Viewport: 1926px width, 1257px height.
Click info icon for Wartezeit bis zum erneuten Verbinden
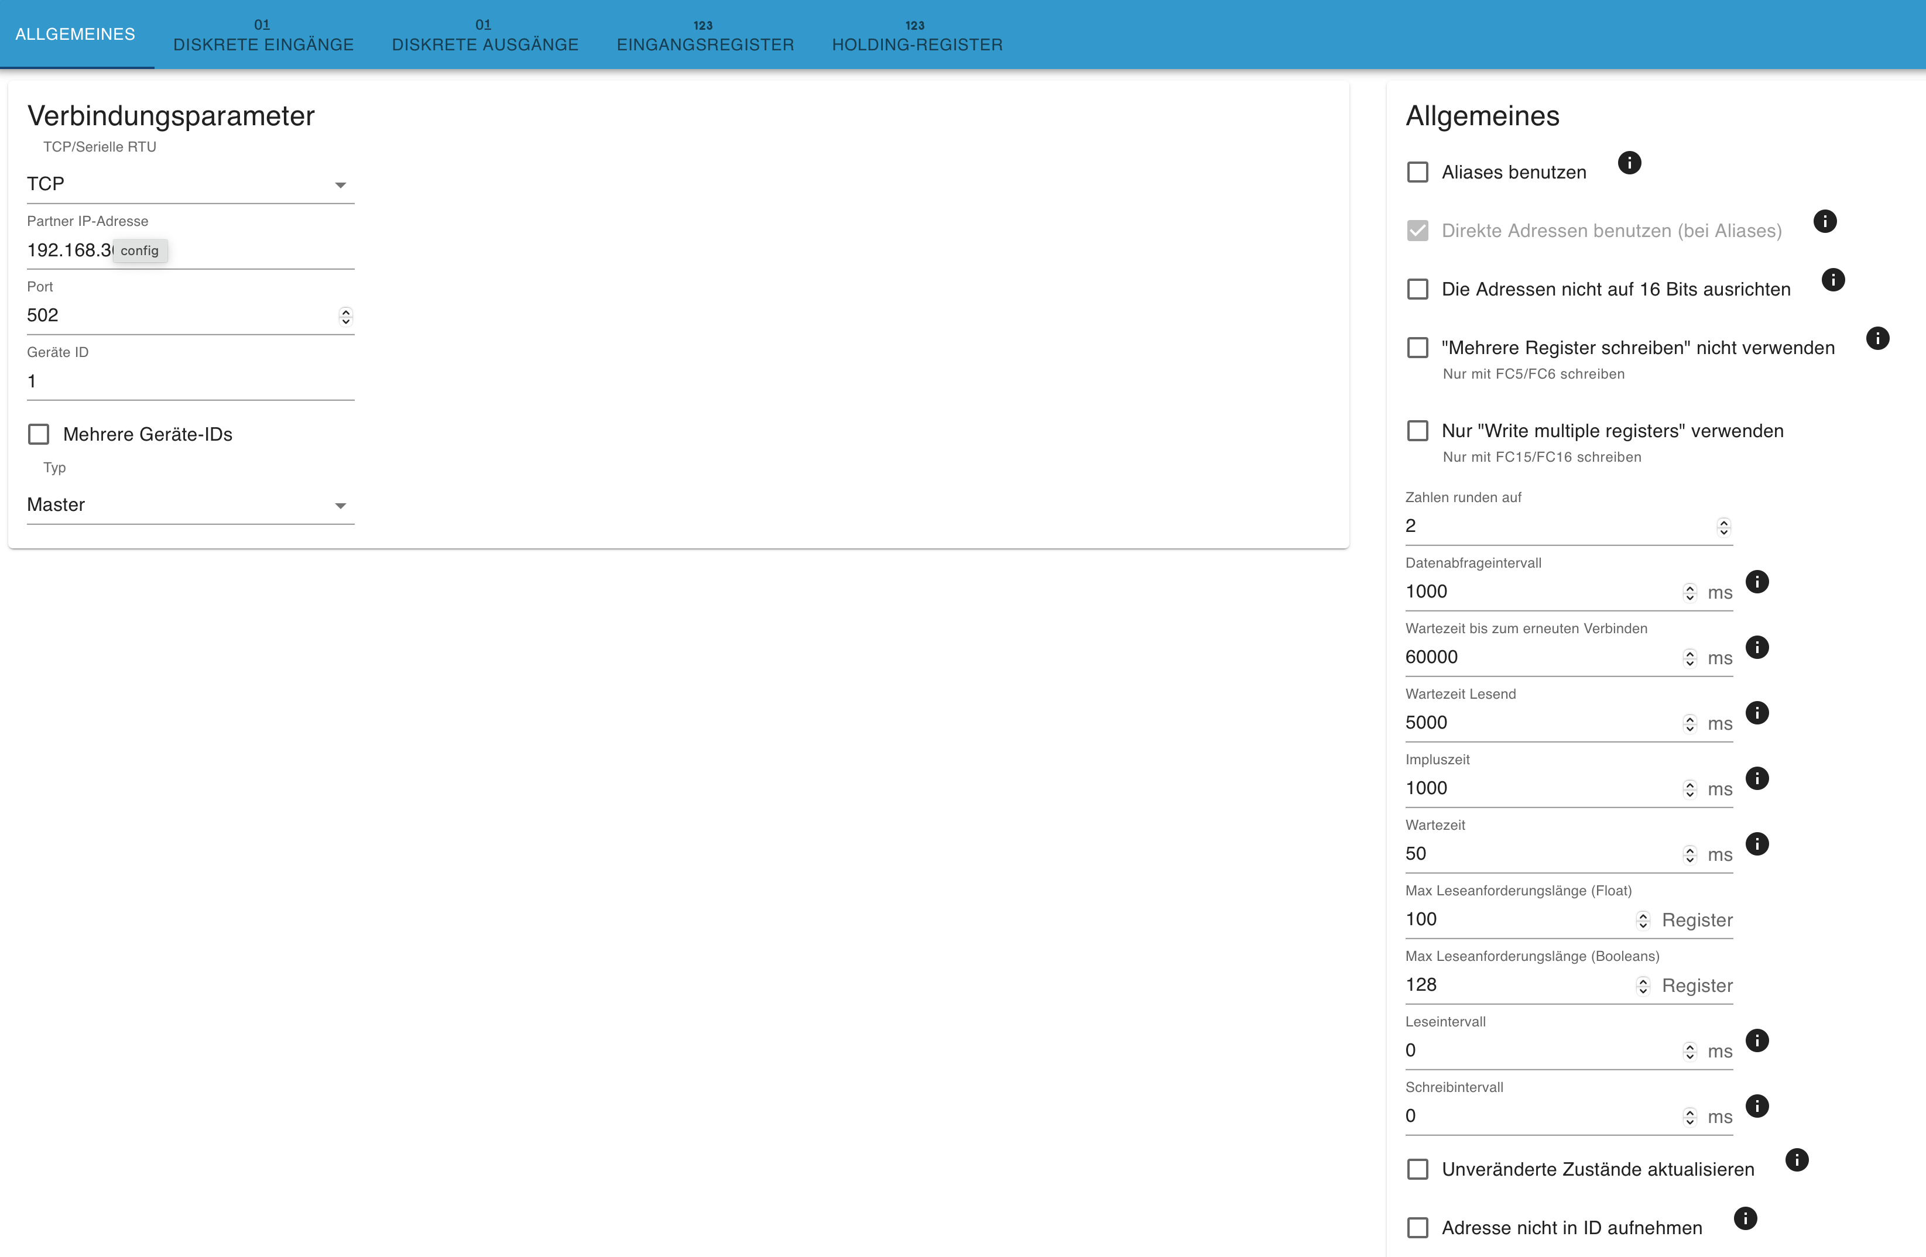tap(1757, 647)
